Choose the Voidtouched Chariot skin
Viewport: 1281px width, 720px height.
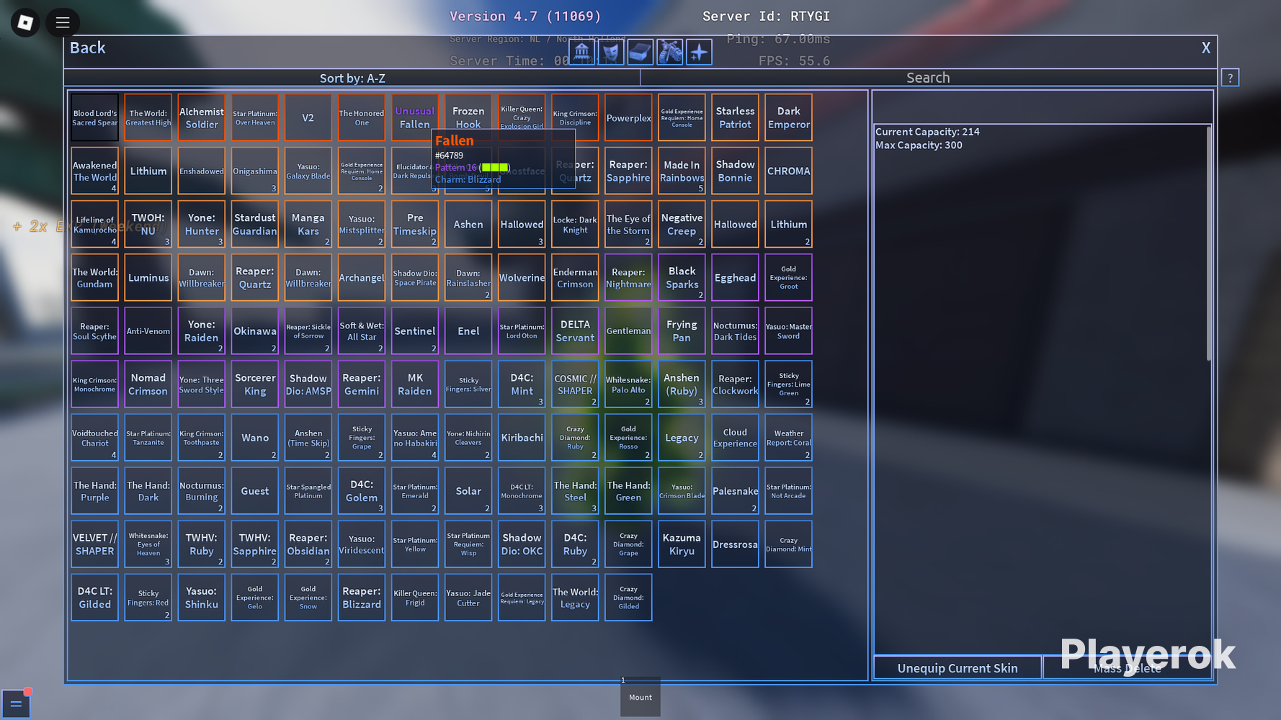(94, 437)
